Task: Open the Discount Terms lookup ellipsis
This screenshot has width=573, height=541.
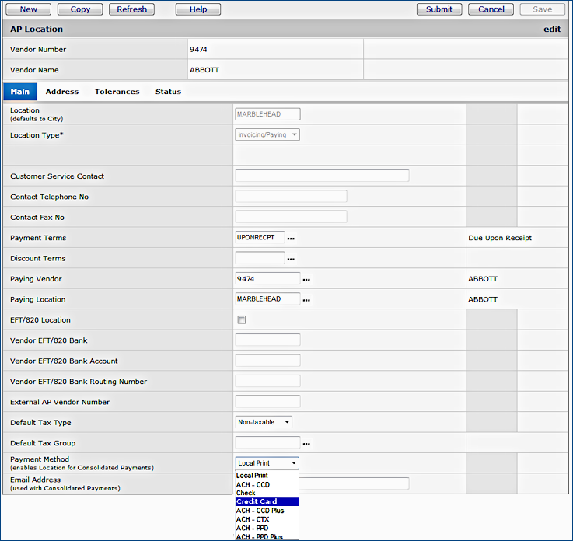Action: point(291,259)
